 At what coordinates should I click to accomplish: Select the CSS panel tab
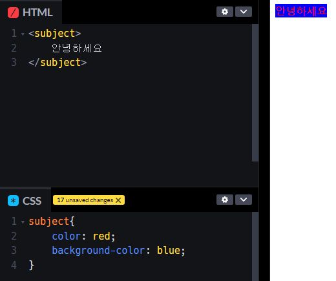[x=25, y=200]
